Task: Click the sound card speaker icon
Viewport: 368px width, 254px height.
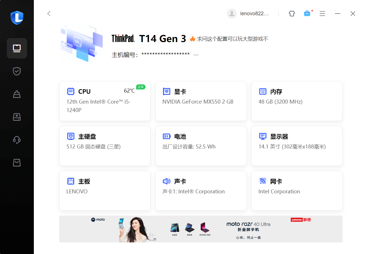Action: (167, 181)
